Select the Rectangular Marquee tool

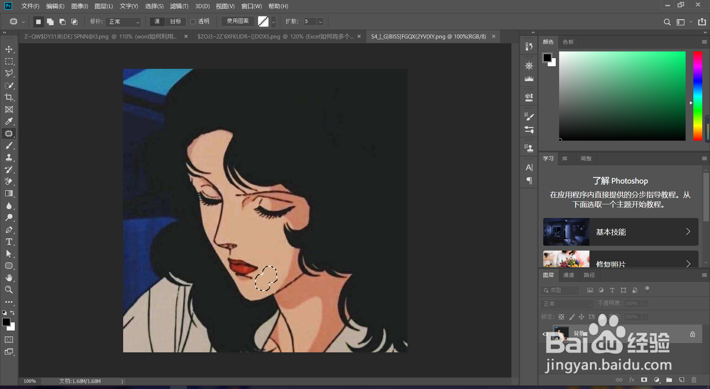coord(9,61)
